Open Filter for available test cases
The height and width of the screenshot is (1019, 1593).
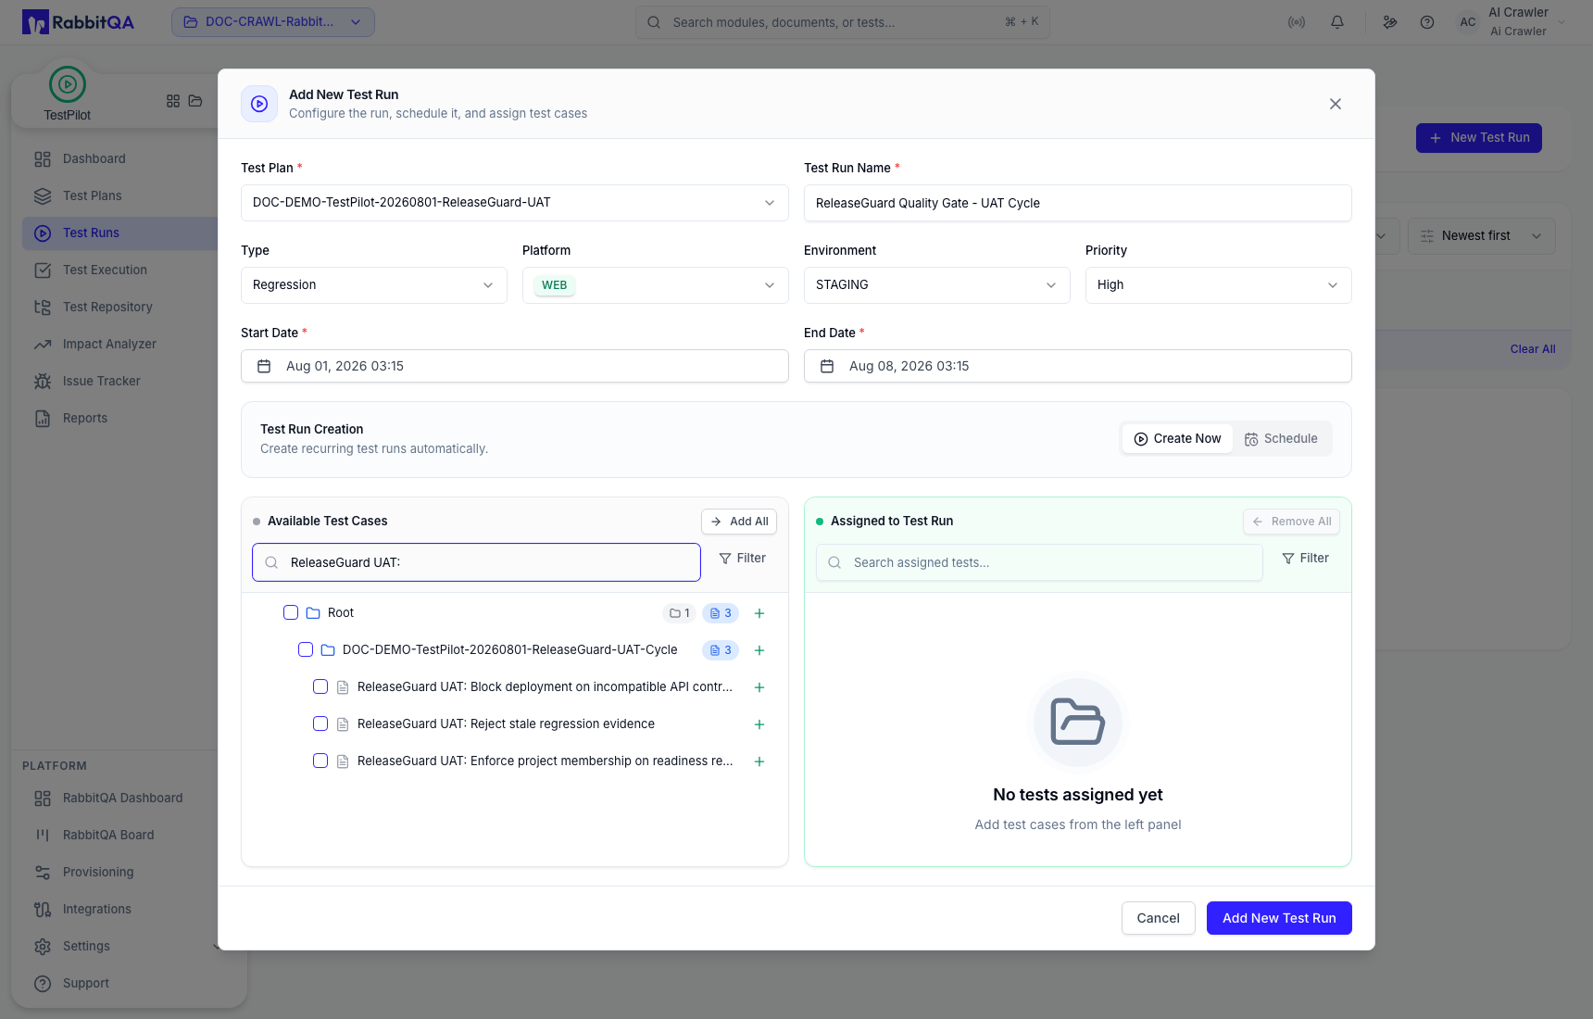pyautogui.click(x=743, y=559)
